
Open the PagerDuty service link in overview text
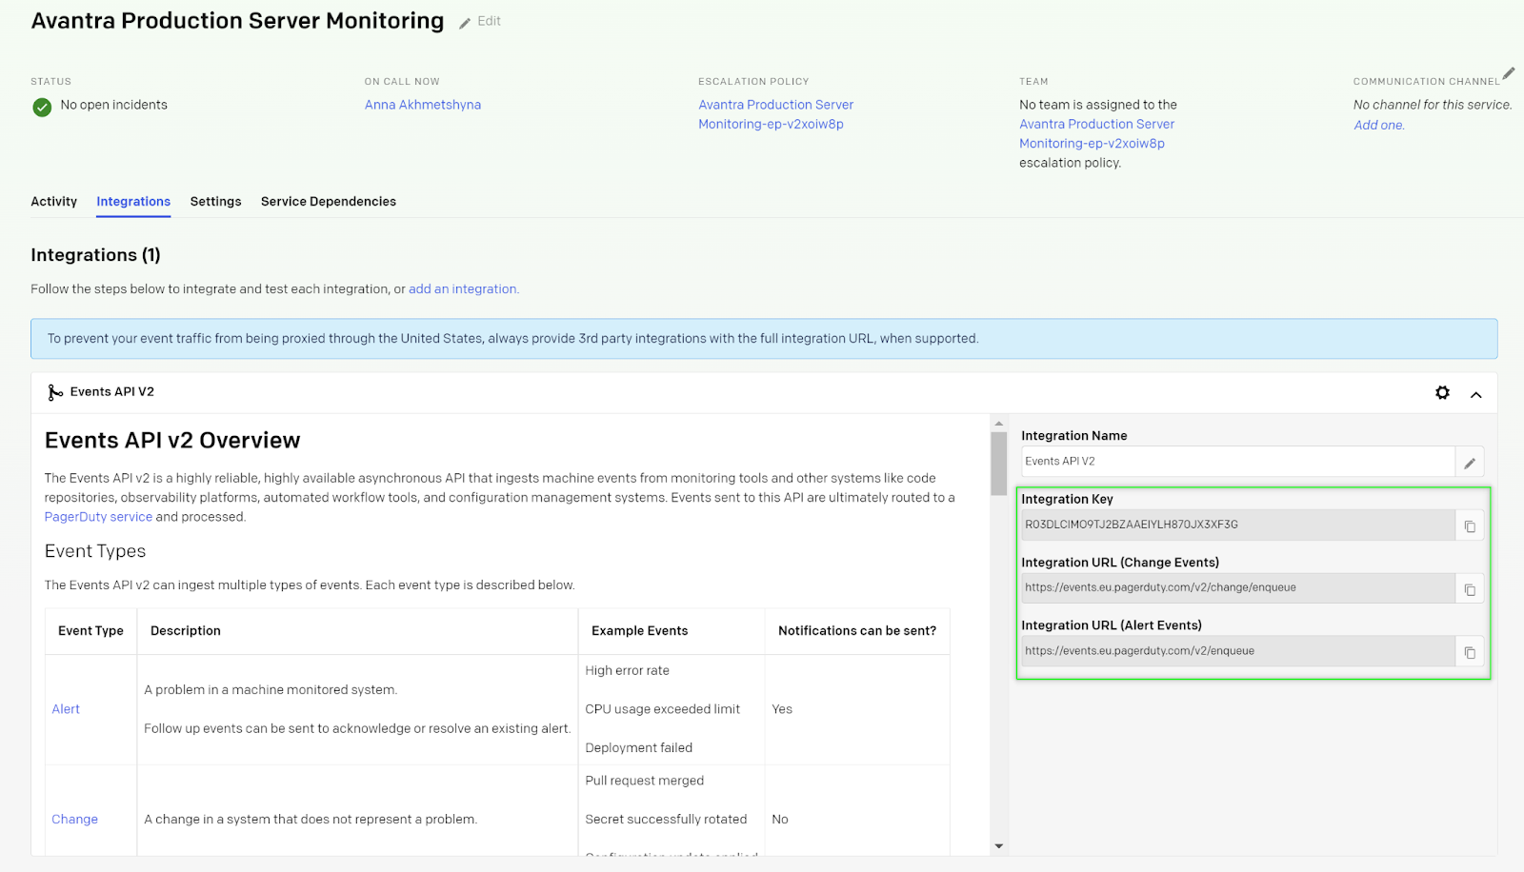click(x=98, y=516)
